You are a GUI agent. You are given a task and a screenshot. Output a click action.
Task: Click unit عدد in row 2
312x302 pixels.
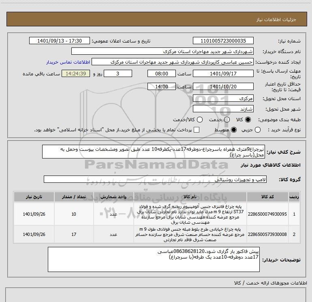click(113, 235)
